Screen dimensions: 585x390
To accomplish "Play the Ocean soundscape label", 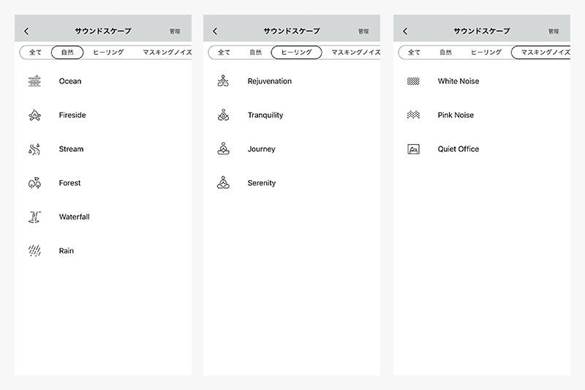I will (70, 81).
